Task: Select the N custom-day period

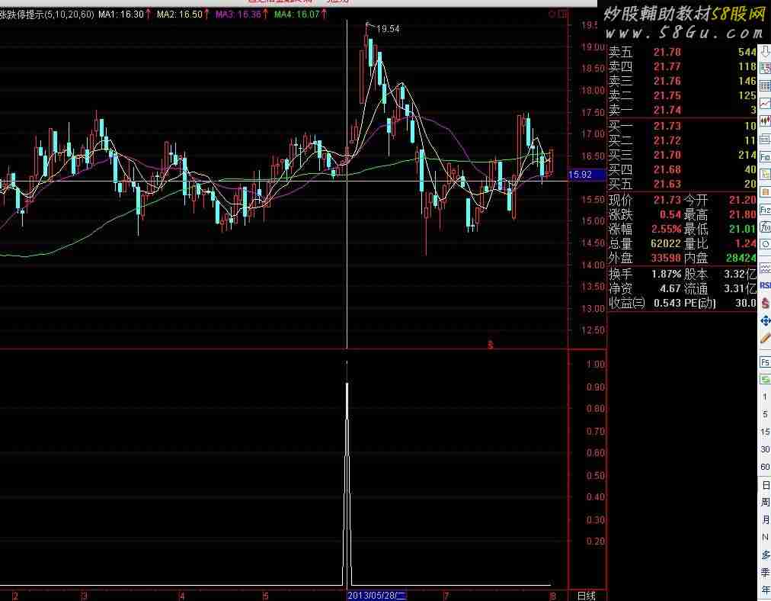Action: pyautogui.click(x=765, y=537)
